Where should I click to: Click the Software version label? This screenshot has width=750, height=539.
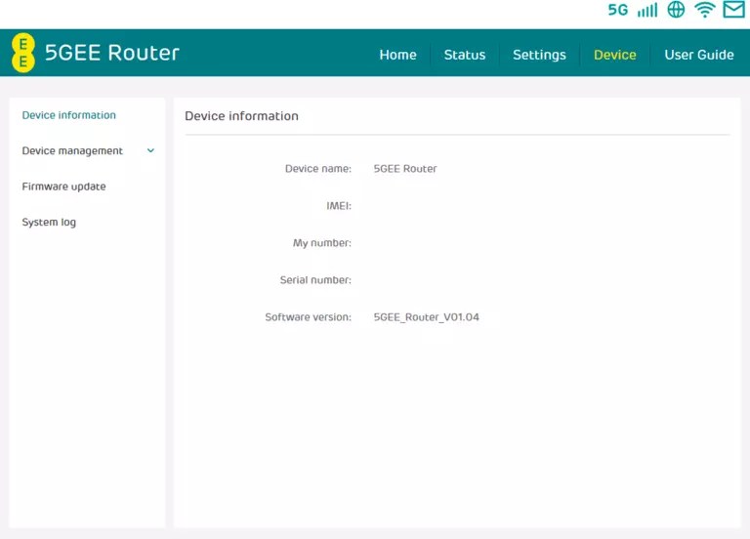click(x=308, y=317)
